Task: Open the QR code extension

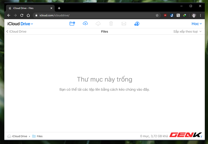Action: pyautogui.click(x=178, y=15)
